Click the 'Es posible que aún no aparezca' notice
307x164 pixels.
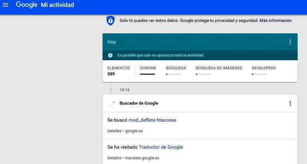pyautogui.click(x=161, y=55)
